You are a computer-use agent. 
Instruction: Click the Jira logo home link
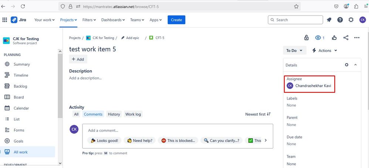[x=18, y=20]
